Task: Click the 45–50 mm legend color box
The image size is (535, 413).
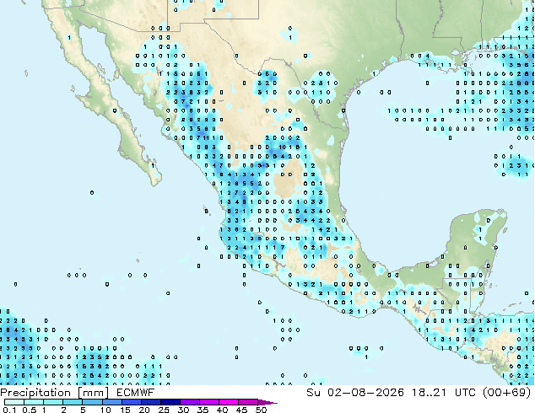Action: click(248, 402)
